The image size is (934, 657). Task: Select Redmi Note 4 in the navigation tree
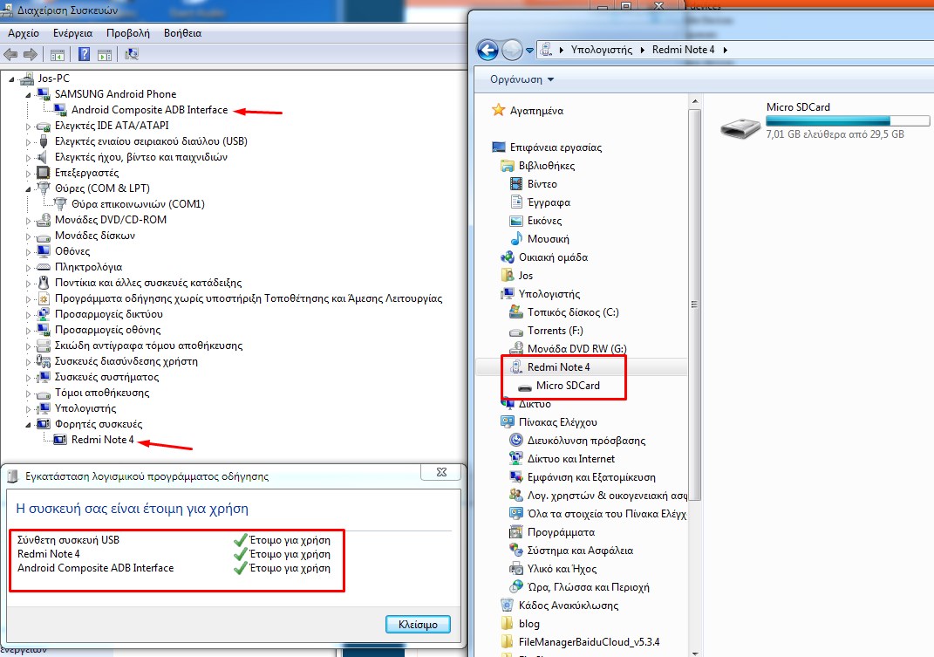click(x=558, y=367)
